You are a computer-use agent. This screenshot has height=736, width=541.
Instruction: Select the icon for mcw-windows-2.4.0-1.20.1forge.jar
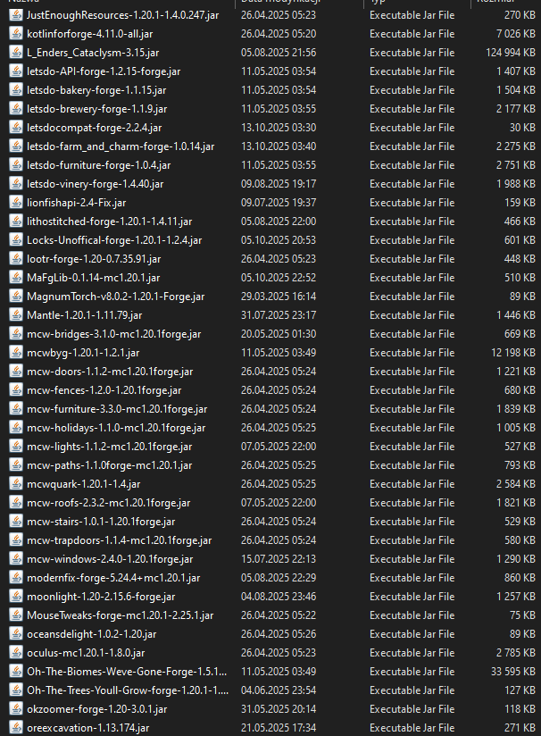(x=16, y=559)
